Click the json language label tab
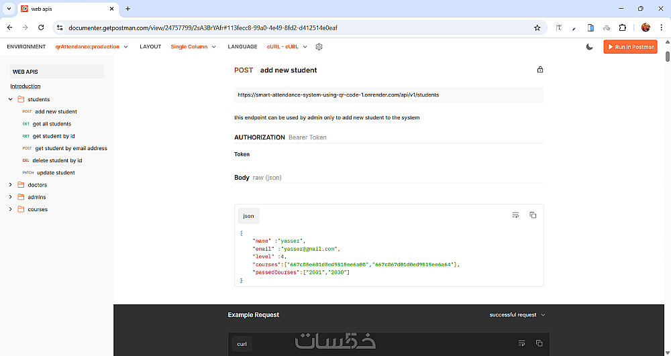This screenshot has height=356, width=671. [249, 216]
